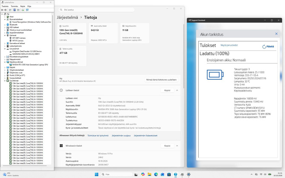The height and width of the screenshot is (178, 285).
Task: Go back to Järjestelmä in the breadcrumb
Action: 67,17
